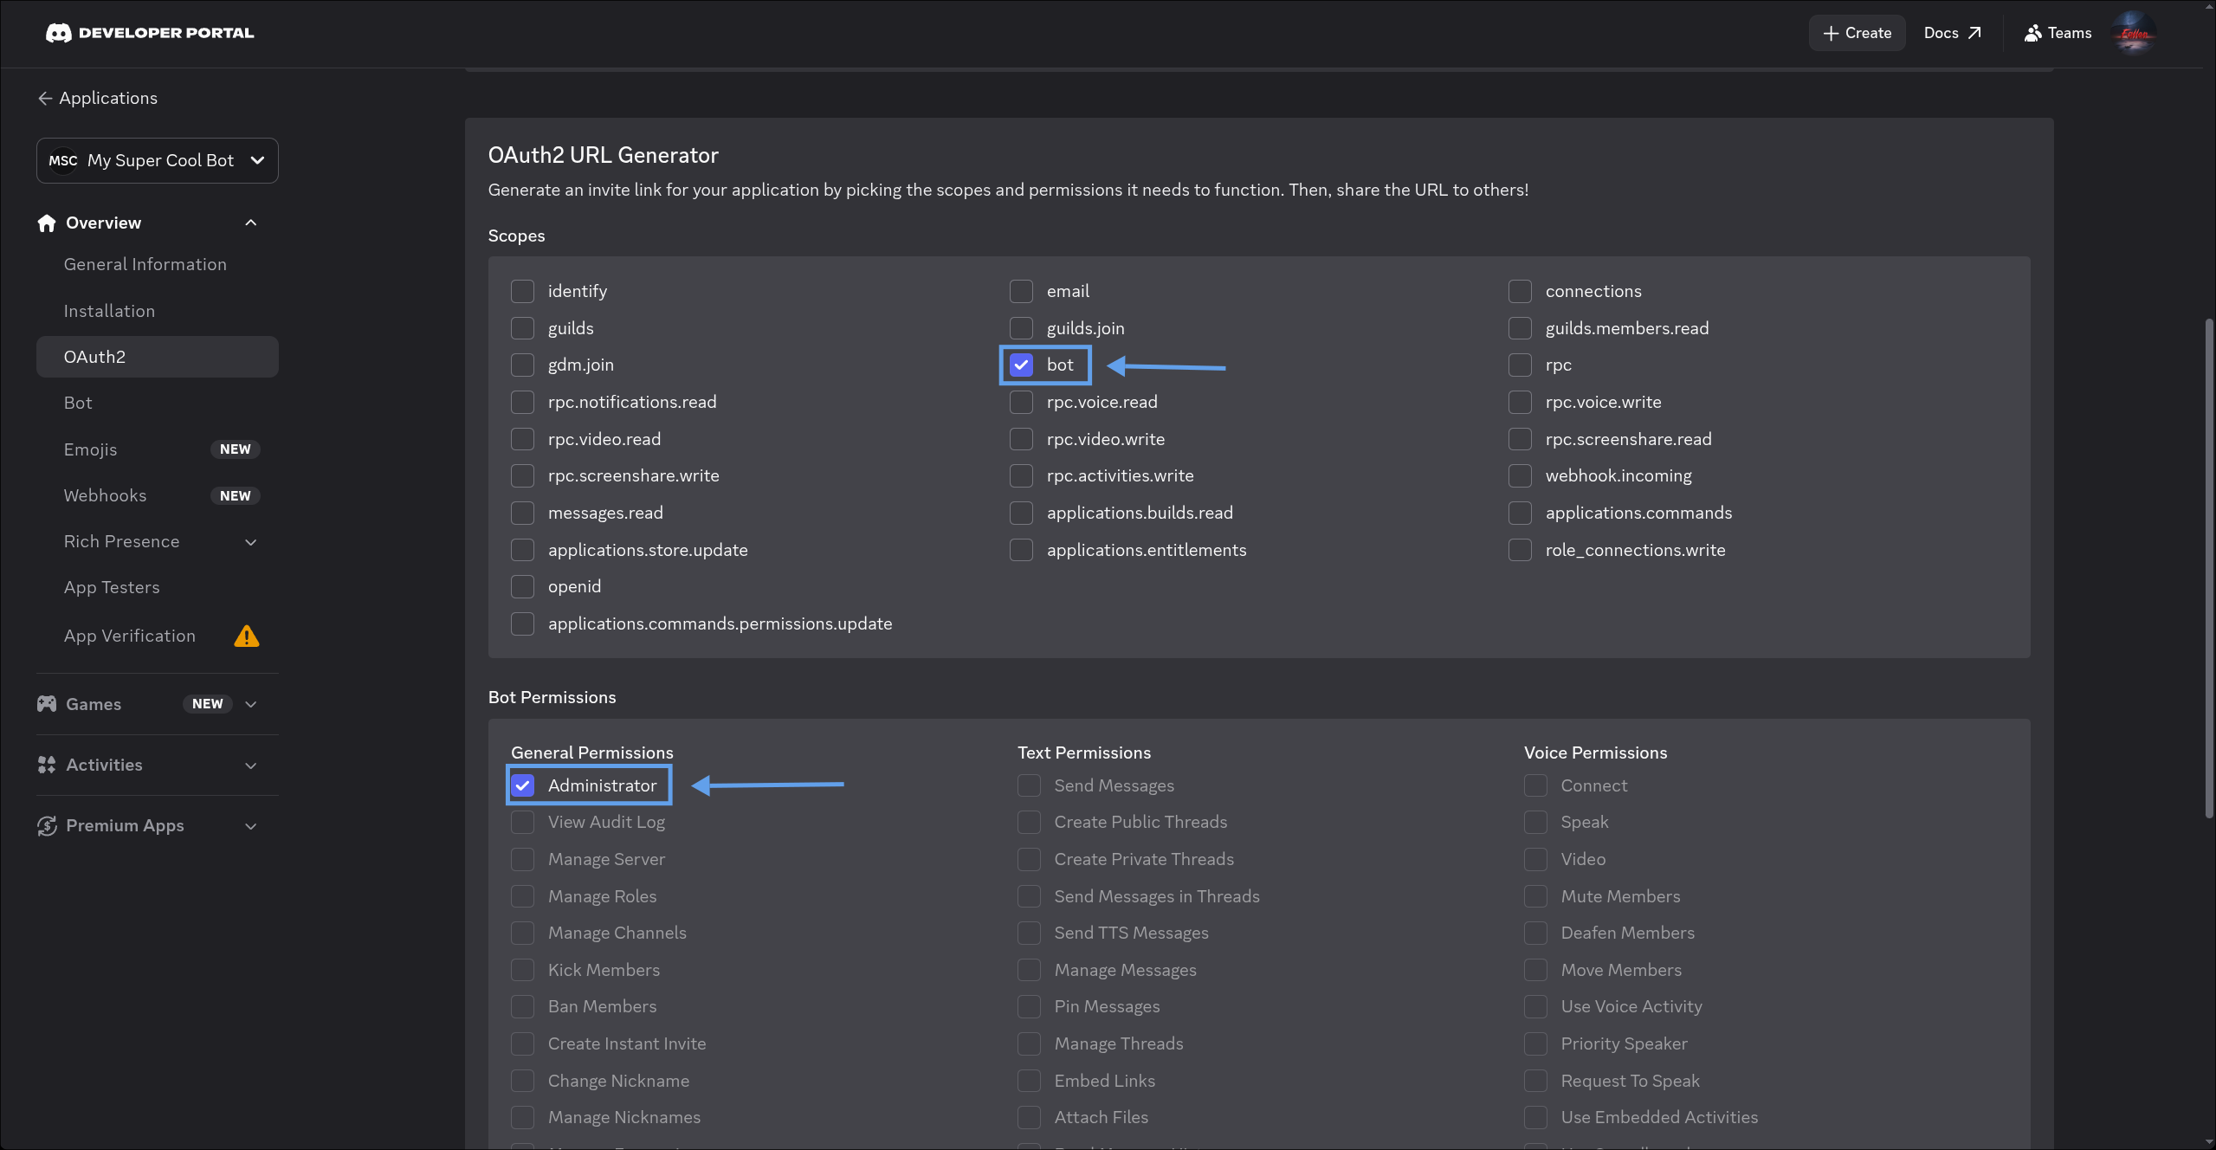Uncheck the bot scope checkbox
The height and width of the screenshot is (1150, 2216).
[1021, 365]
